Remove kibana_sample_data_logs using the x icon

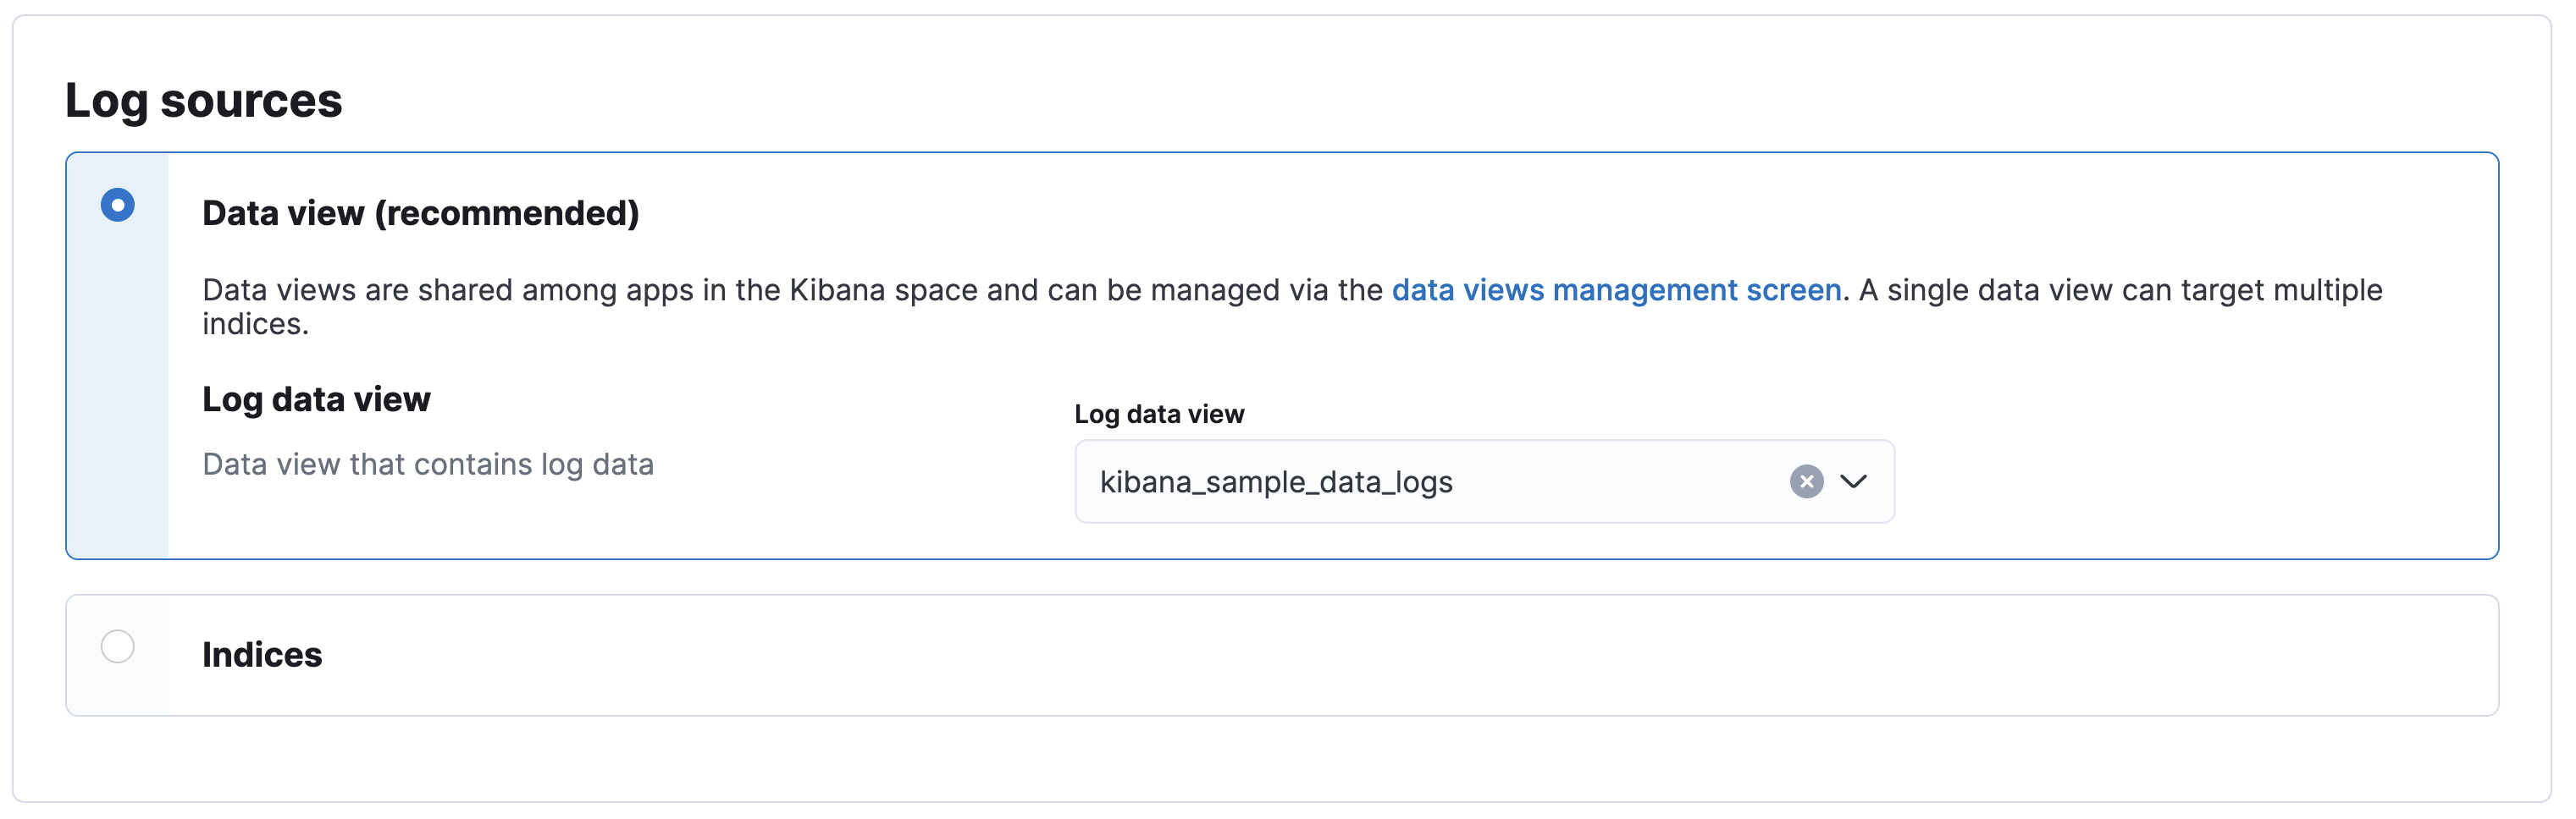pos(1807,483)
